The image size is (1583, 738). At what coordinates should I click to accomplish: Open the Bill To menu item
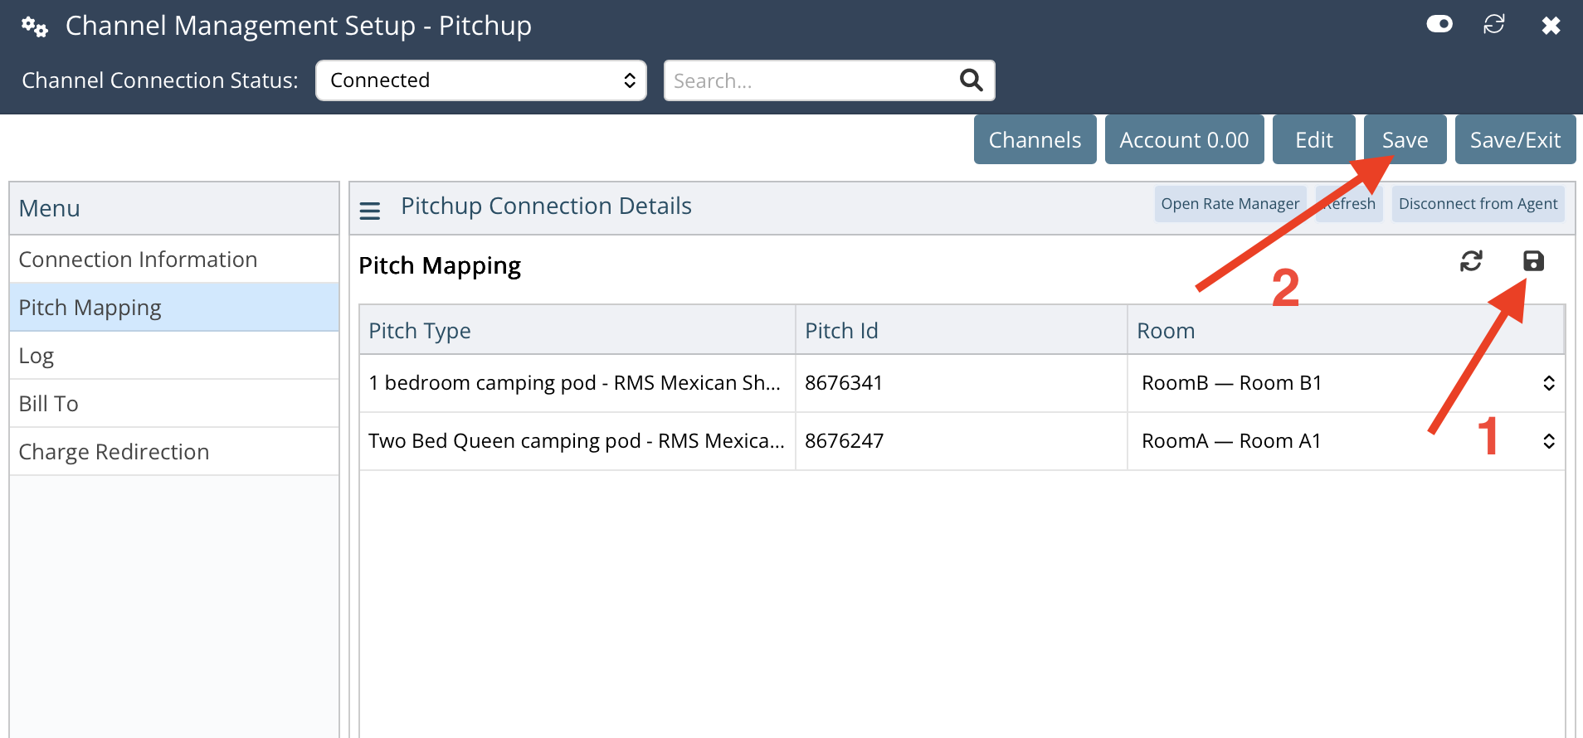click(x=174, y=404)
